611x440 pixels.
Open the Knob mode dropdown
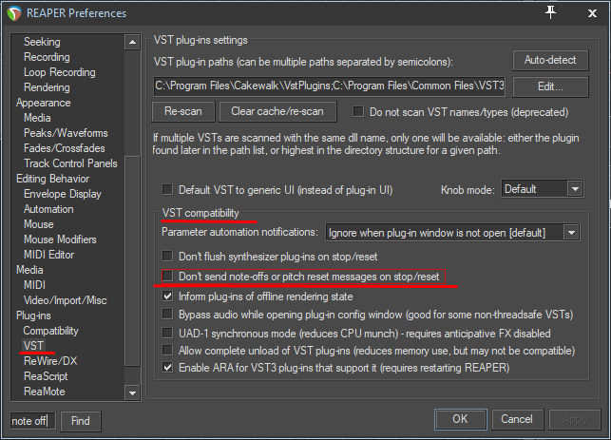542,189
